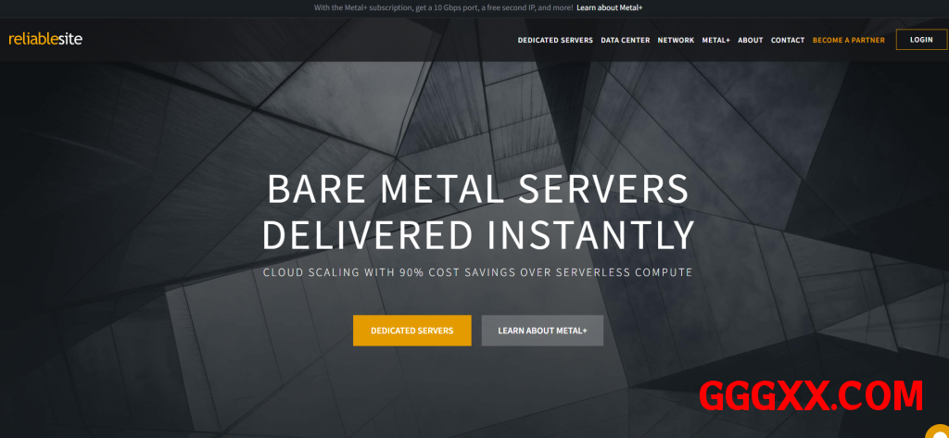Select Network from the top navigation

coord(676,41)
